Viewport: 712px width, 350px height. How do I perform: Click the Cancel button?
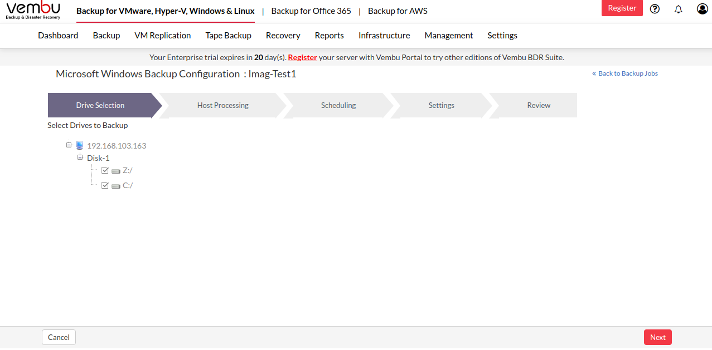59,337
